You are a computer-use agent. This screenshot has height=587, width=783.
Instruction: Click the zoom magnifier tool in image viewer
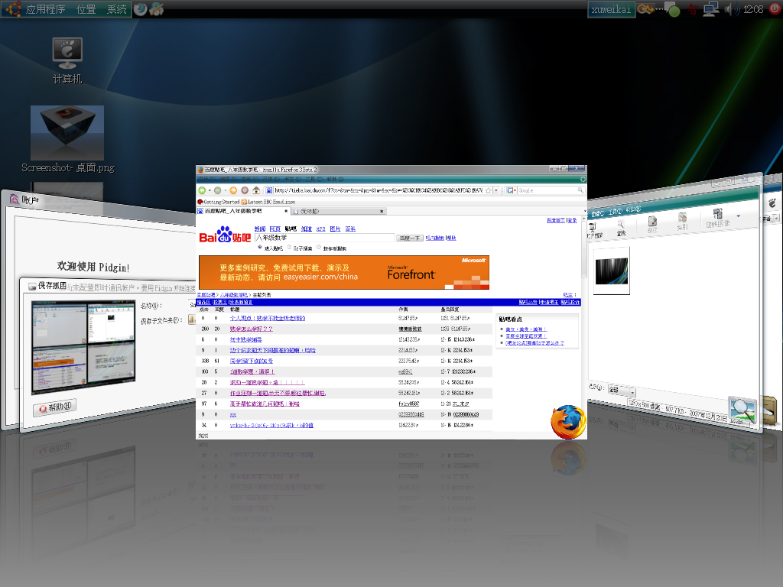tap(621, 226)
